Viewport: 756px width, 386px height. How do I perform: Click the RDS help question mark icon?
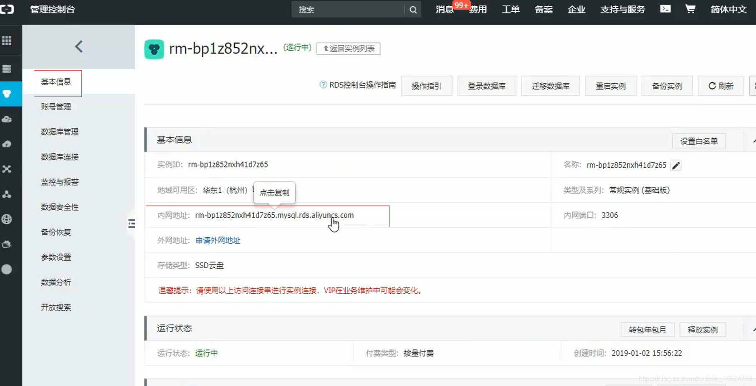pyautogui.click(x=323, y=85)
